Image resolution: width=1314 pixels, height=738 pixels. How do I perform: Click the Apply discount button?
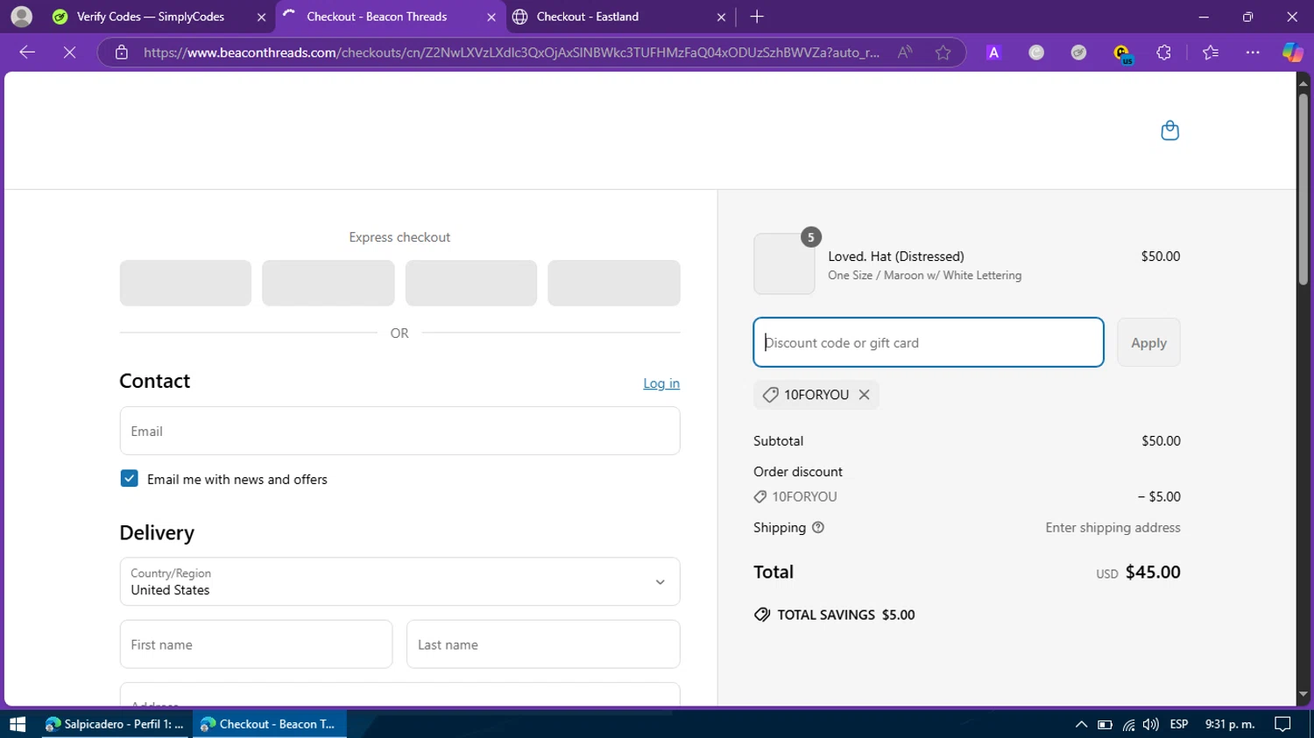click(x=1148, y=342)
